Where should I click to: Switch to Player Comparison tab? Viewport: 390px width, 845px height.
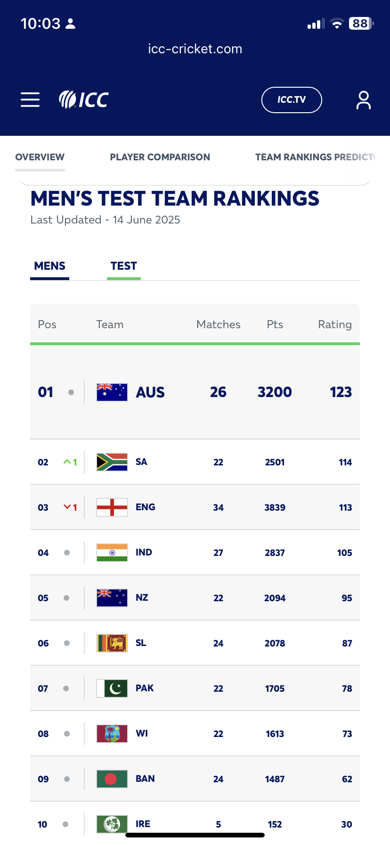pyautogui.click(x=160, y=157)
